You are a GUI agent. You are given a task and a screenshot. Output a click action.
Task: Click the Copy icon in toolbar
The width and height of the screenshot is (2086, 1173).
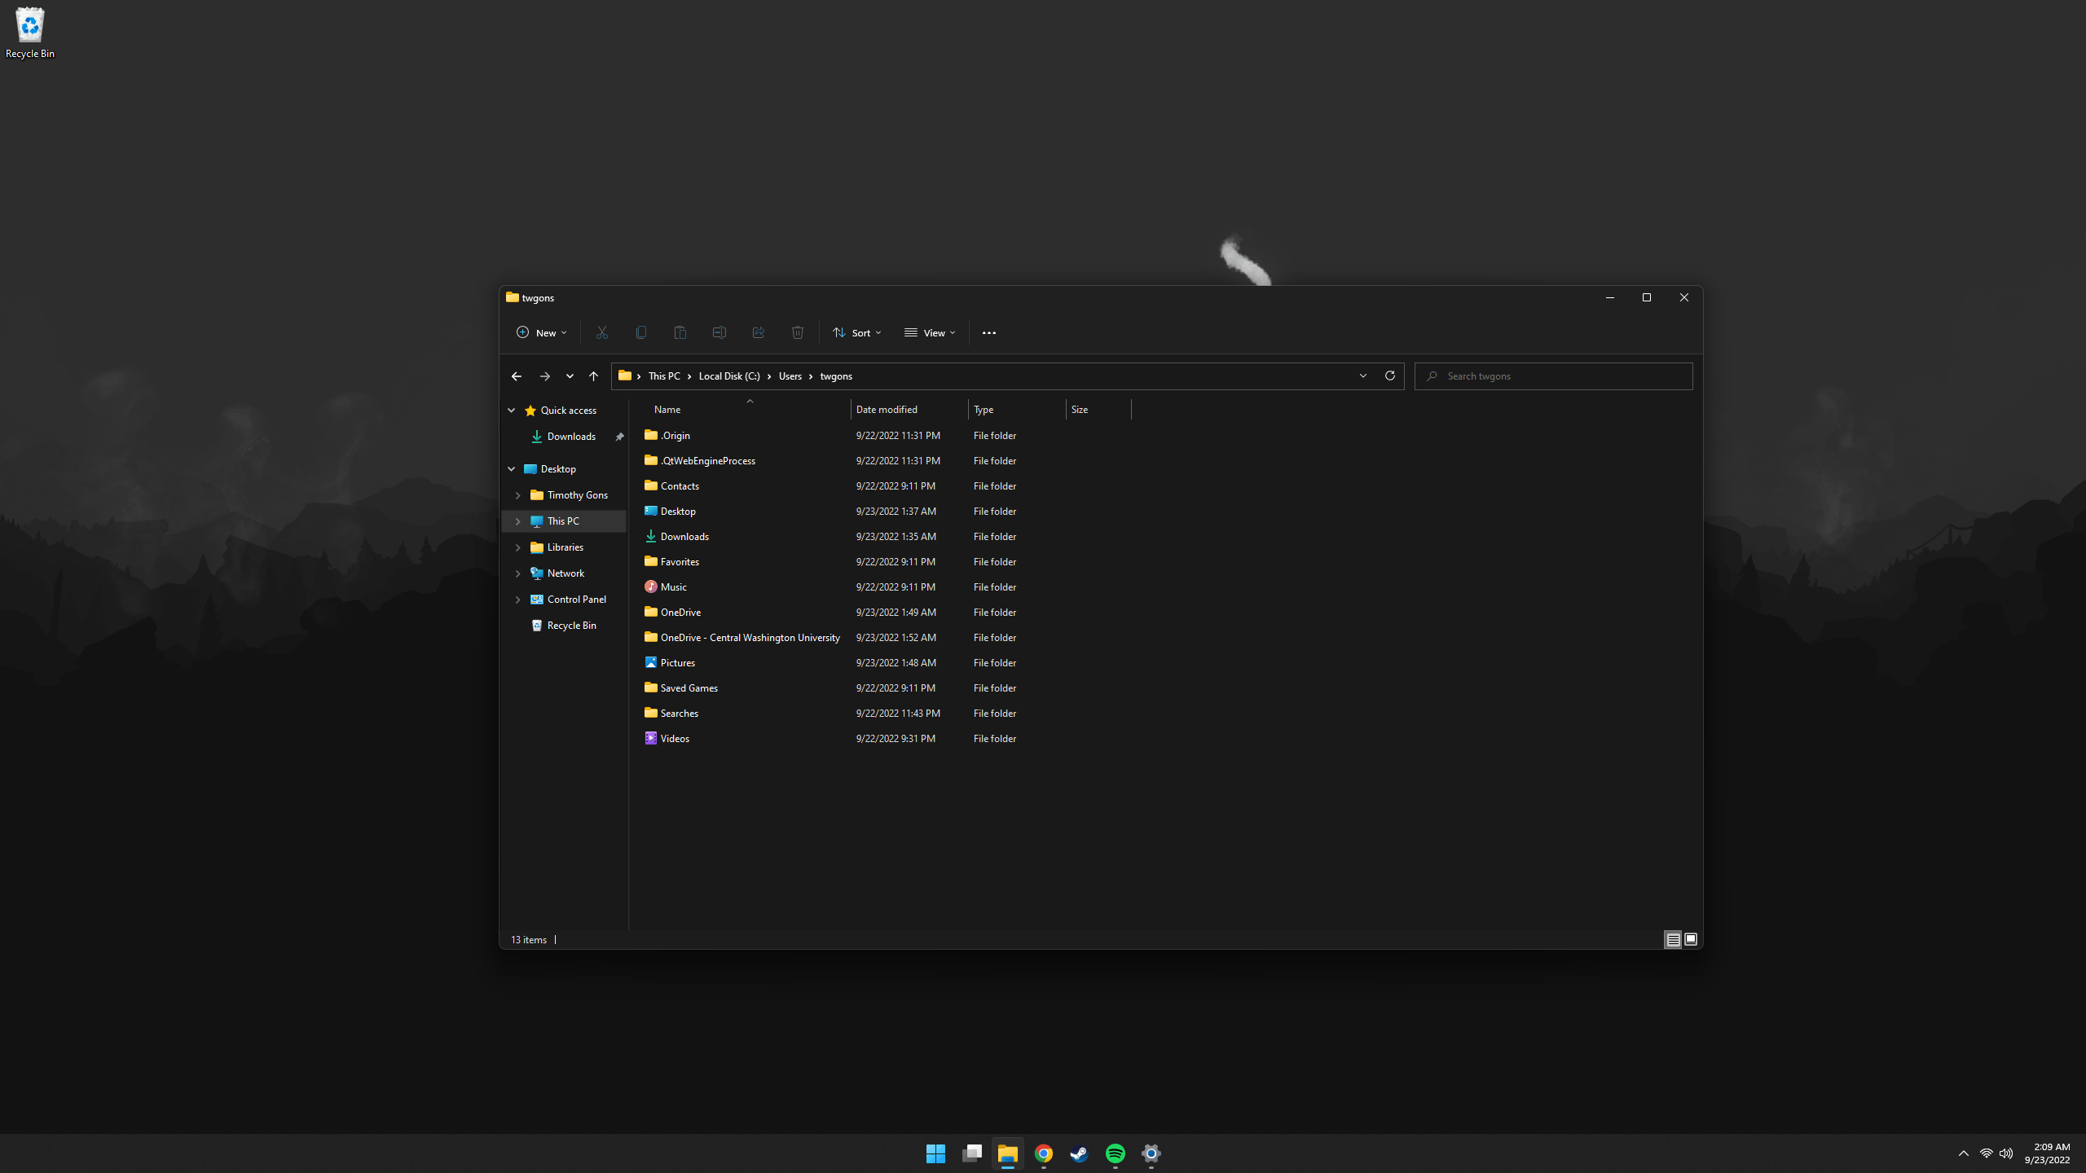[x=641, y=332]
